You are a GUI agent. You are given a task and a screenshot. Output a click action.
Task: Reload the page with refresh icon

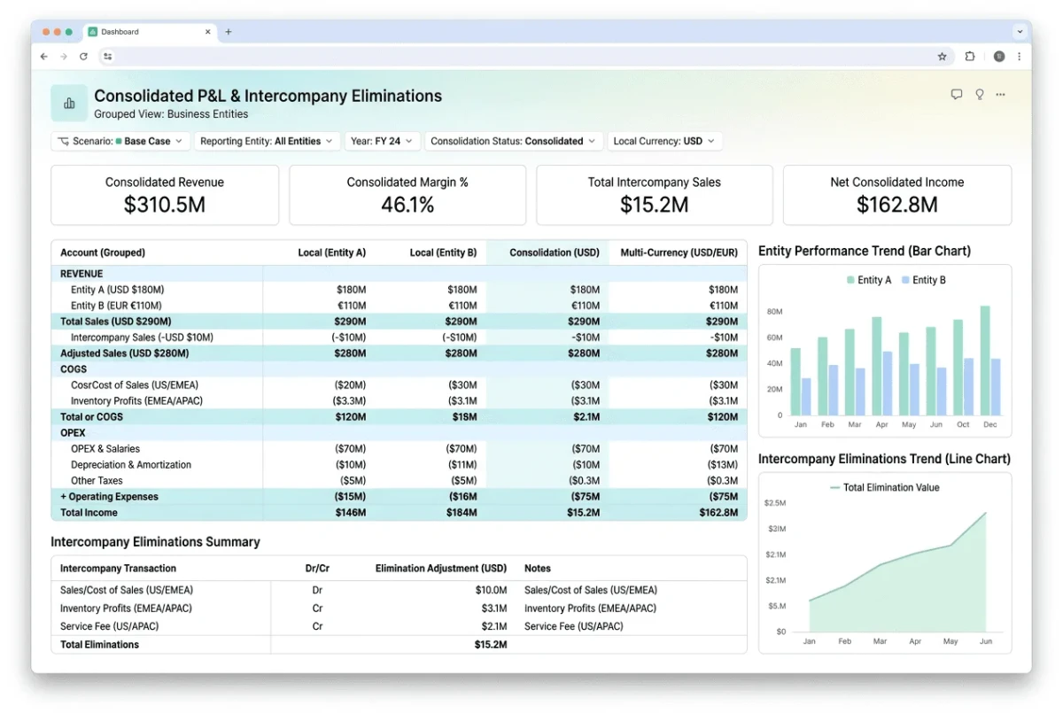[x=83, y=56]
